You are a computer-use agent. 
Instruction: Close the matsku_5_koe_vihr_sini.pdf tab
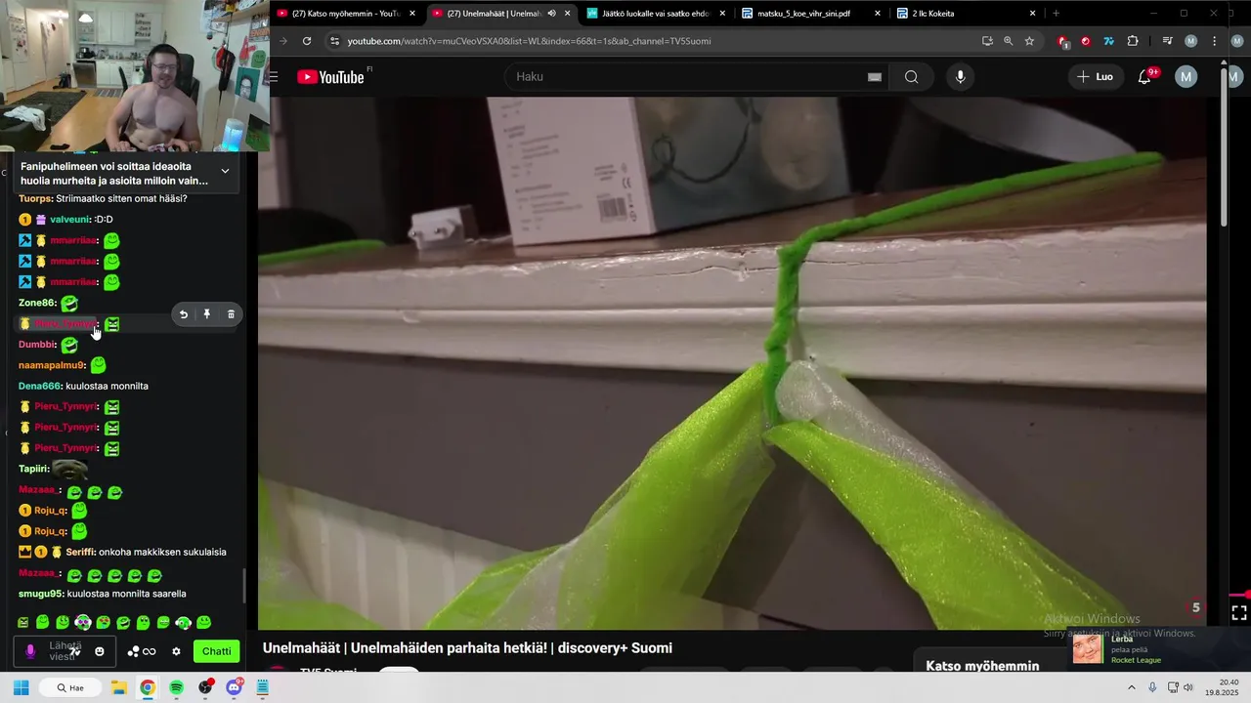[878, 14]
